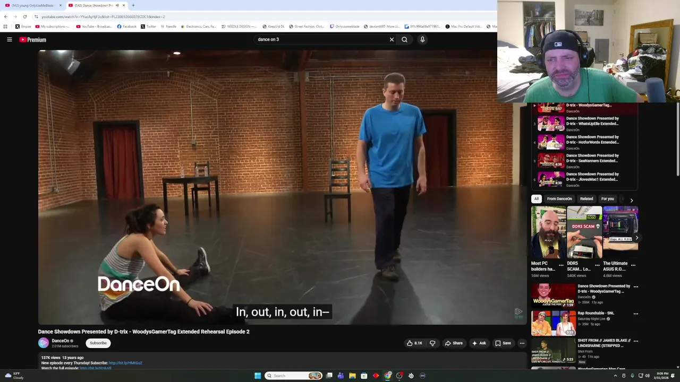Open Twitter bookmark in bookmarks bar
The width and height of the screenshot is (680, 382).
click(x=149, y=27)
